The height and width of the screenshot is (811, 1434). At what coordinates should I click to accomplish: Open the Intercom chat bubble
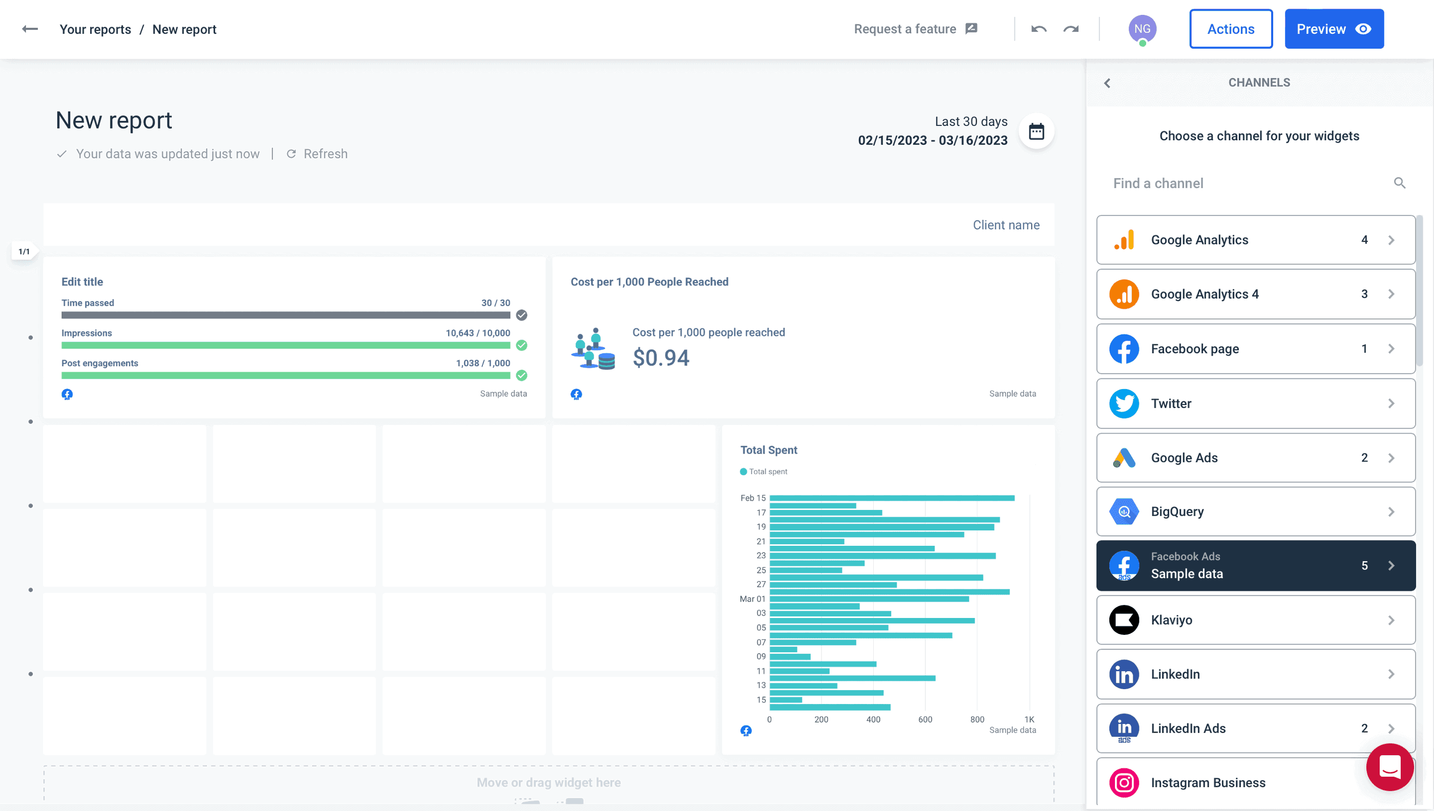pos(1389,767)
